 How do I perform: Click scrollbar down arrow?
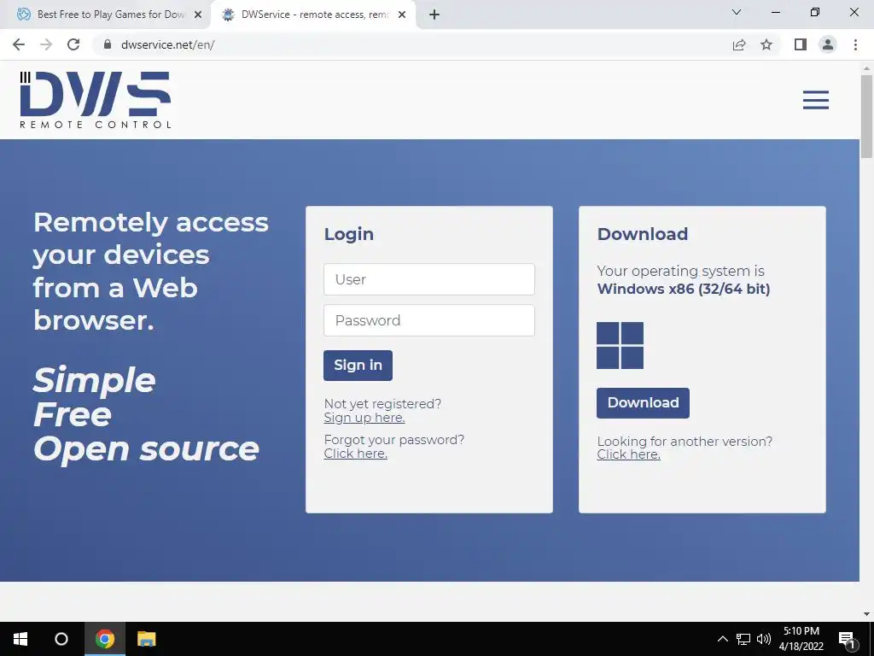pyautogui.click(x=866, y=615)
